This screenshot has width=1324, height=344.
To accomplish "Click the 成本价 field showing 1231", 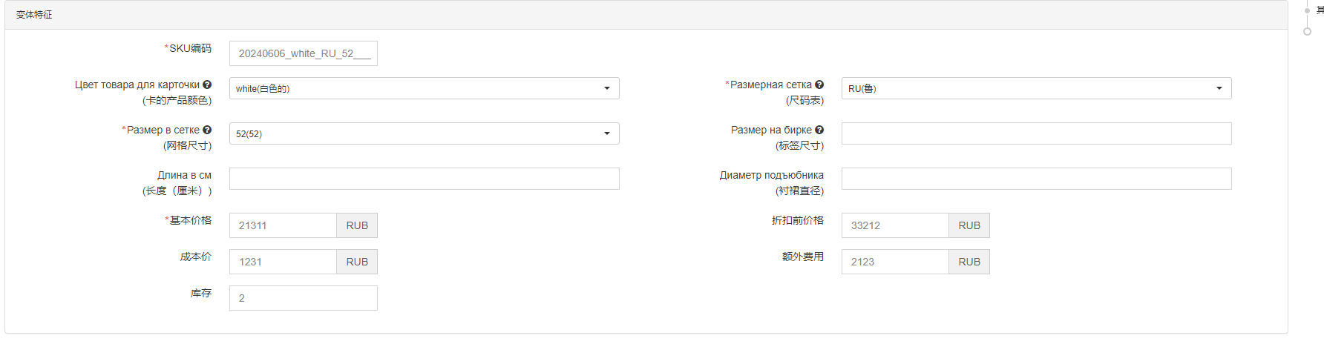I will [283, 262].
